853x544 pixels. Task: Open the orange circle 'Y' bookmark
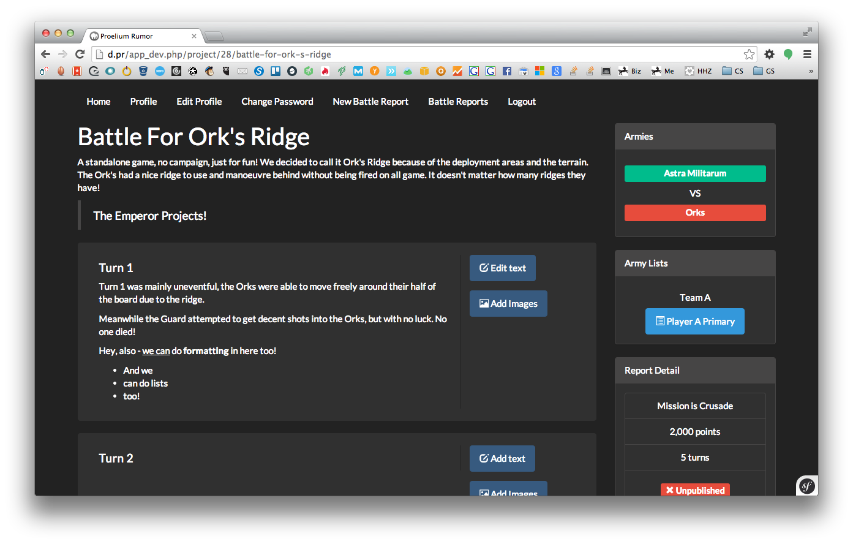pyautogui.click(x=375, y=71)
